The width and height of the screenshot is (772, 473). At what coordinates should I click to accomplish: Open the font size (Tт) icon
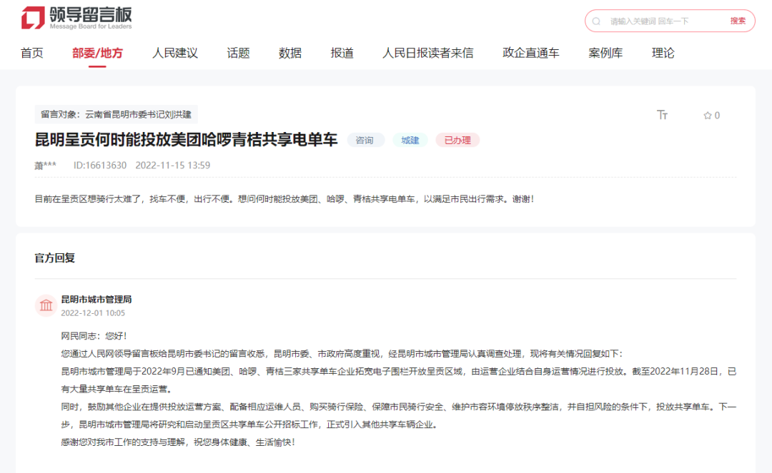click(662, 115)
